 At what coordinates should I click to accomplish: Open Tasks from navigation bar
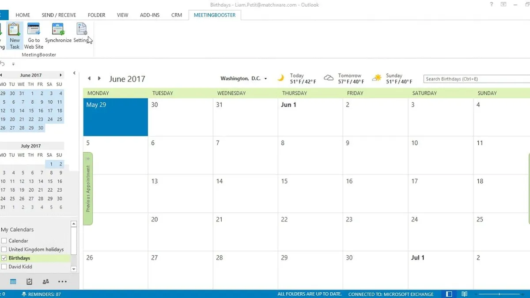click(x=29, y=282)
